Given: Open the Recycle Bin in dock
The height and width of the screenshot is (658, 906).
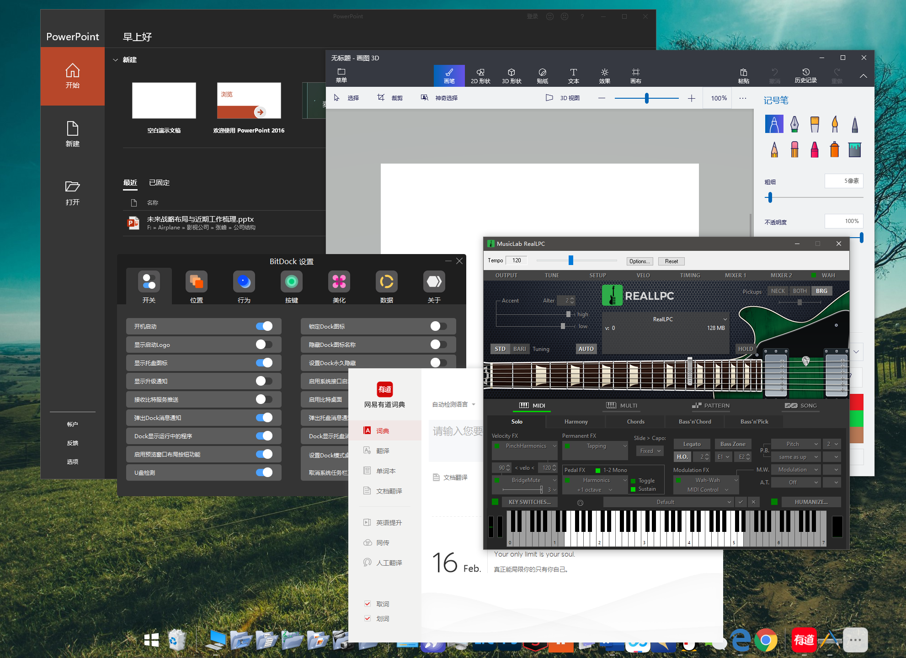Looking at the screenshot, I should tap(177, 639).
